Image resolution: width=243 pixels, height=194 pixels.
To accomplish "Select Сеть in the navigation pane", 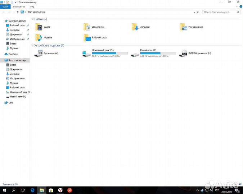I will (11, 103).
